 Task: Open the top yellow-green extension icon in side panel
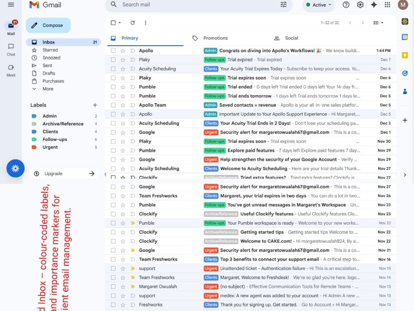click(405, 22)
